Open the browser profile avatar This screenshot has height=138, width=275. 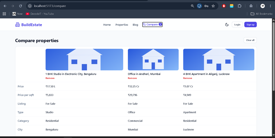[263, 6]
